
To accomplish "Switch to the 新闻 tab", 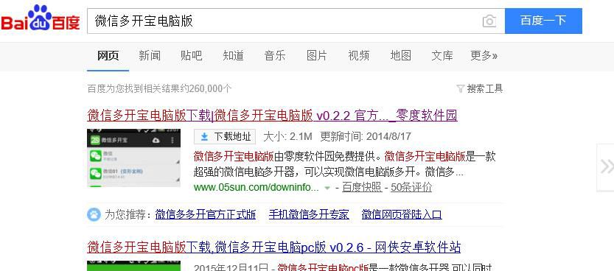I will point(150,55).
